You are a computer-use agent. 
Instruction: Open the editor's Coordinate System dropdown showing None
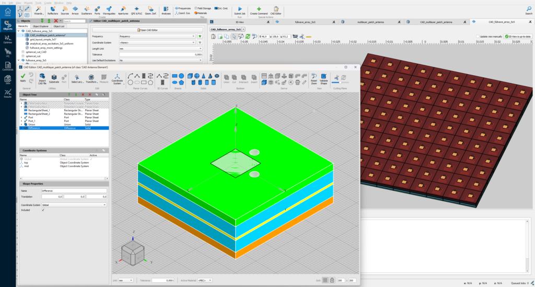(157, 43)
